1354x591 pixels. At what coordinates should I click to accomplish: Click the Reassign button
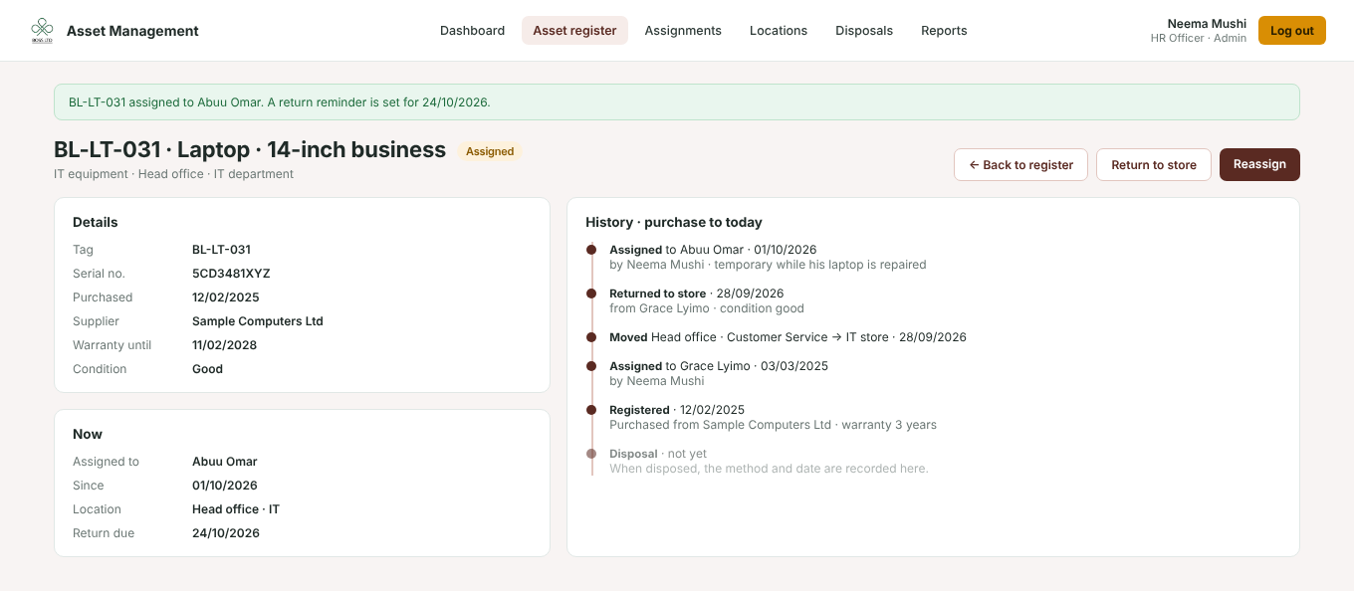click(1259, 165)
